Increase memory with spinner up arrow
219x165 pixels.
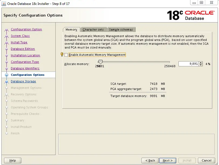pyautogui.click(x=201, y=63)
